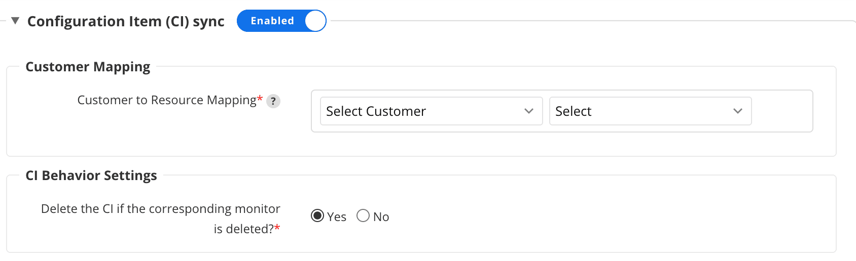This screenshot has width=856, height=261.
Task: Click the Customer to Resource Mapping label
Action: point(167,100)
